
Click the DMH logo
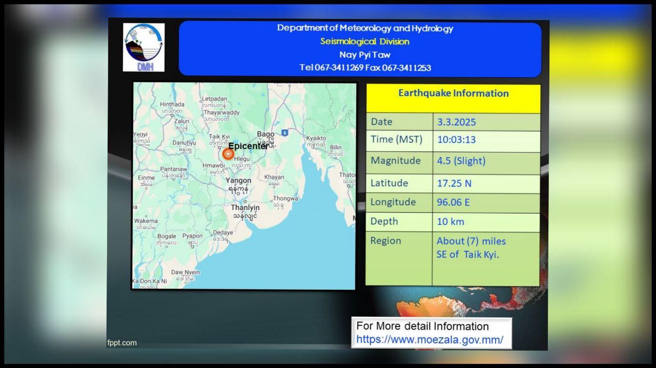(x=144, y=47)
